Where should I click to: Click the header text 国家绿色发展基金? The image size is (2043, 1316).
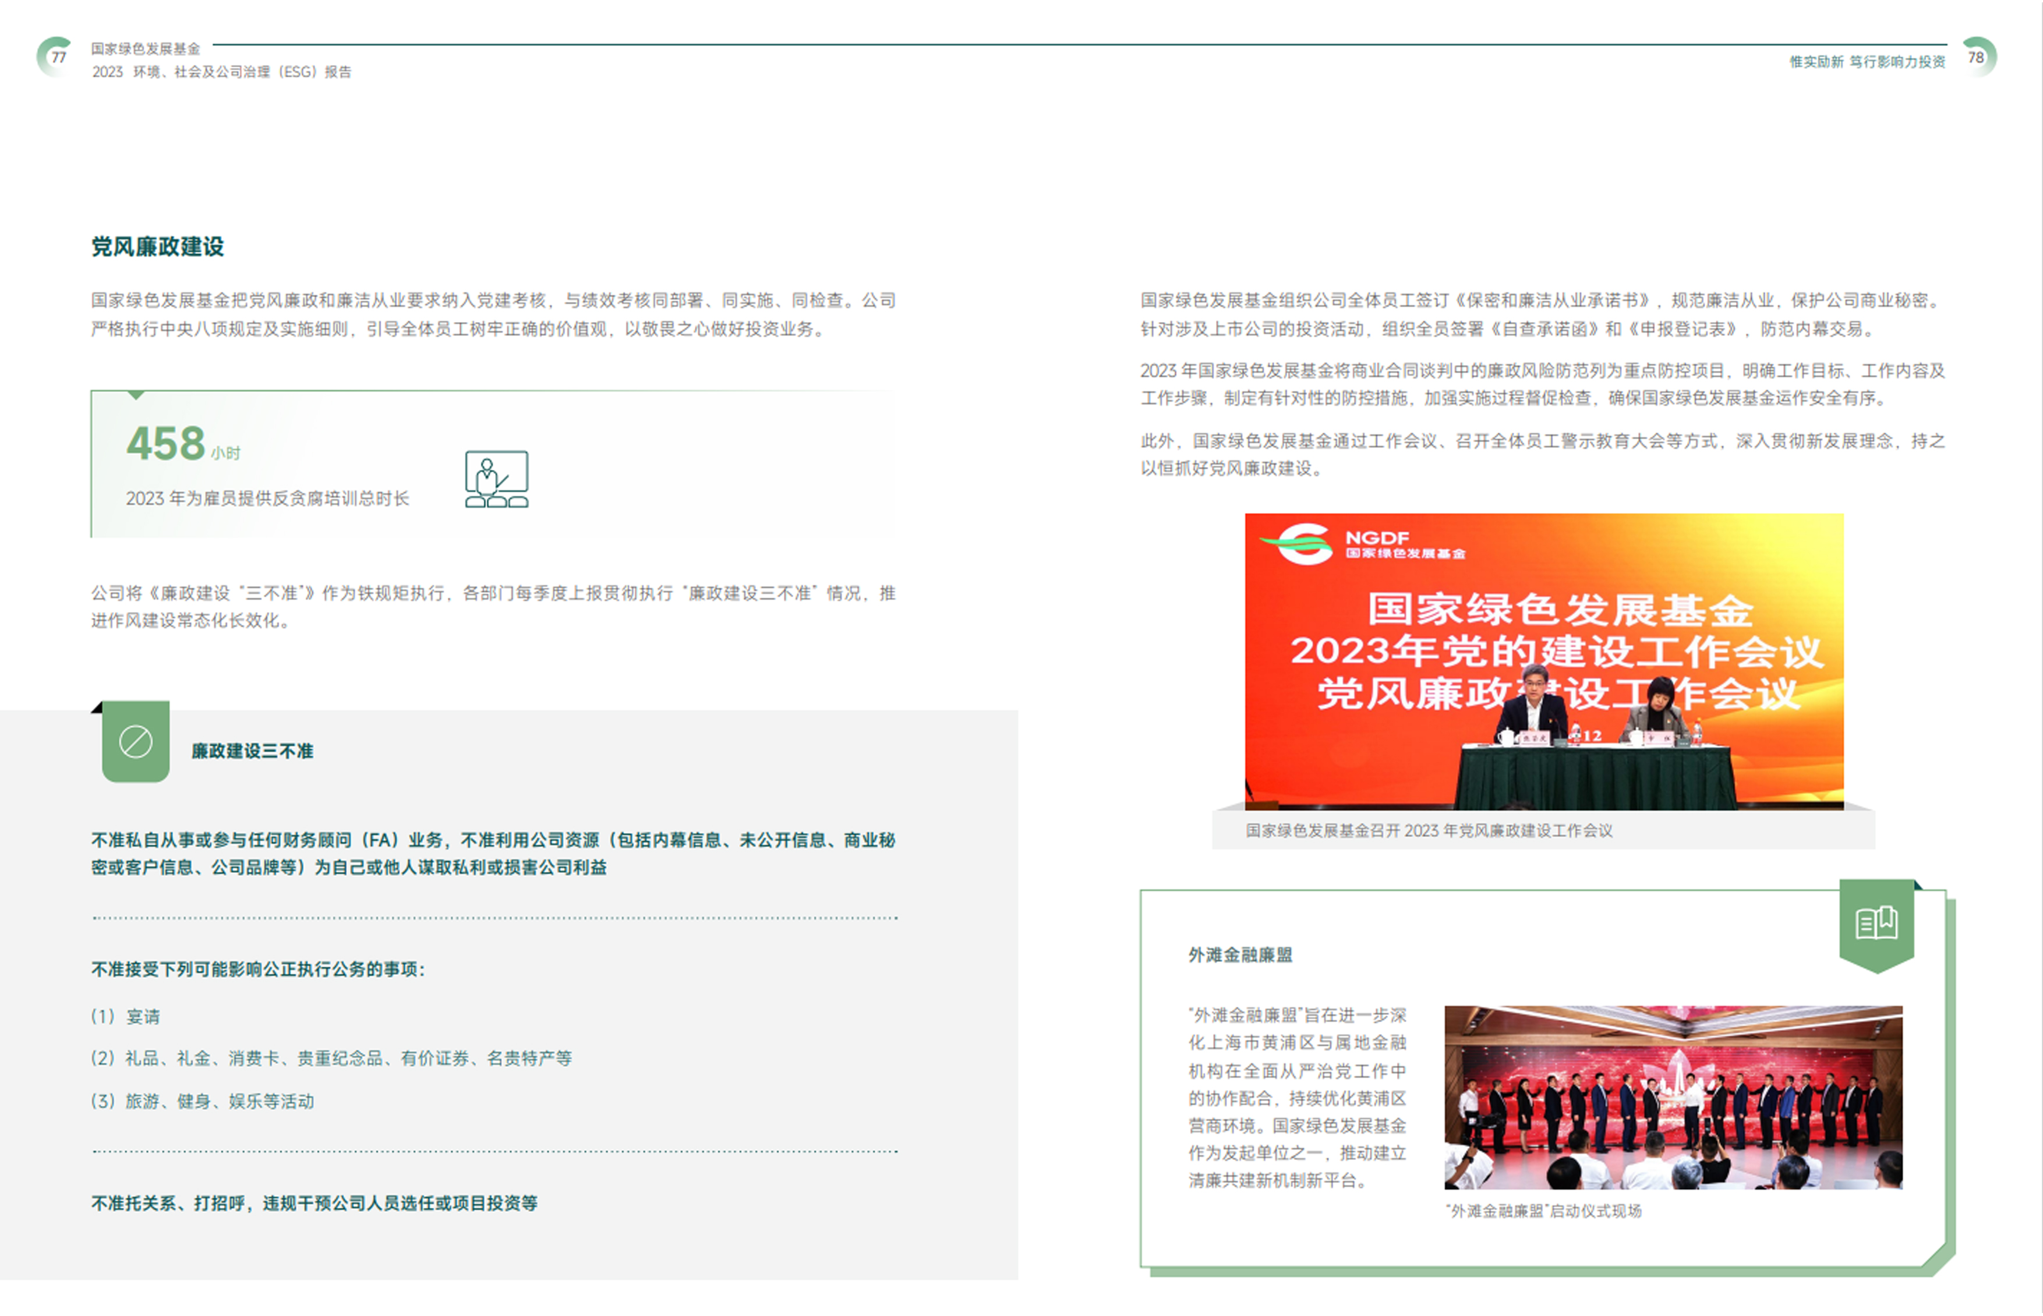tap(145, 49)
